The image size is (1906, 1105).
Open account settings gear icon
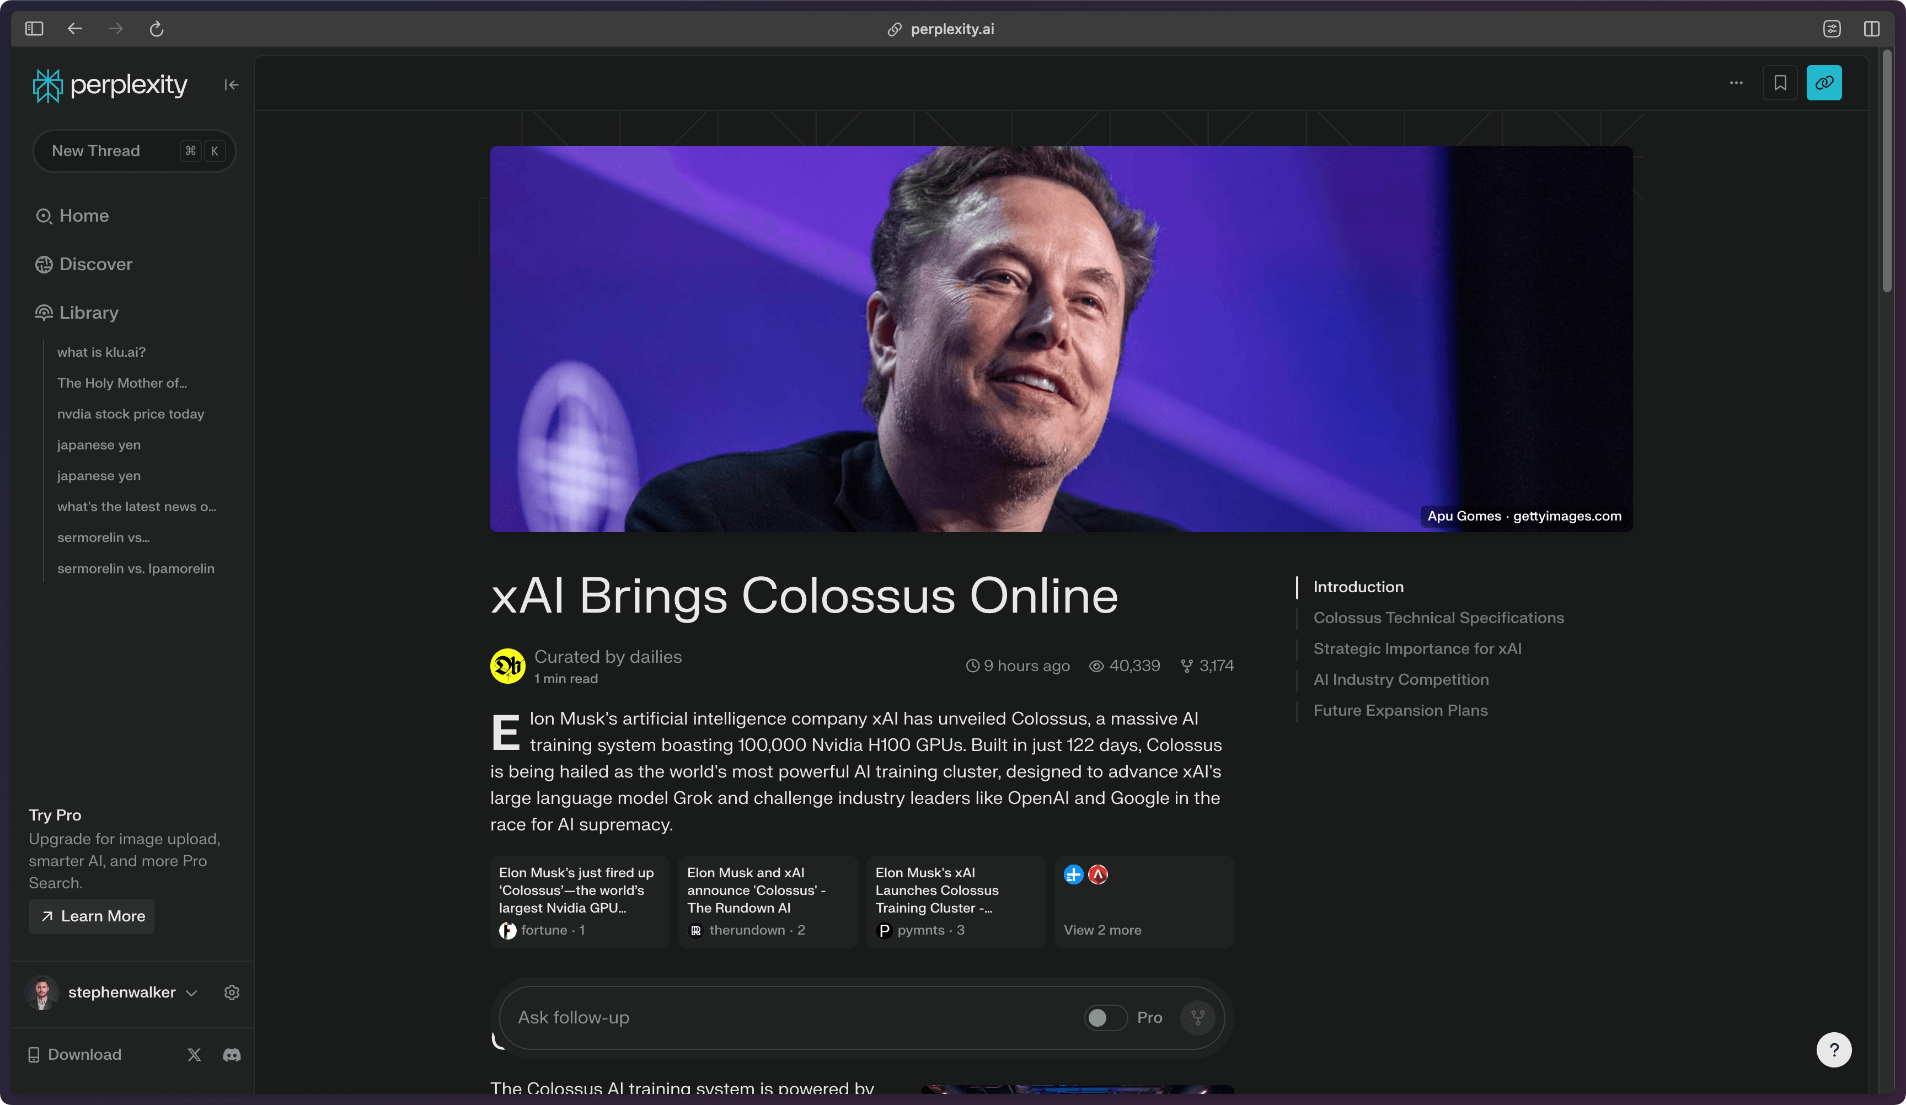coord(232,993)
